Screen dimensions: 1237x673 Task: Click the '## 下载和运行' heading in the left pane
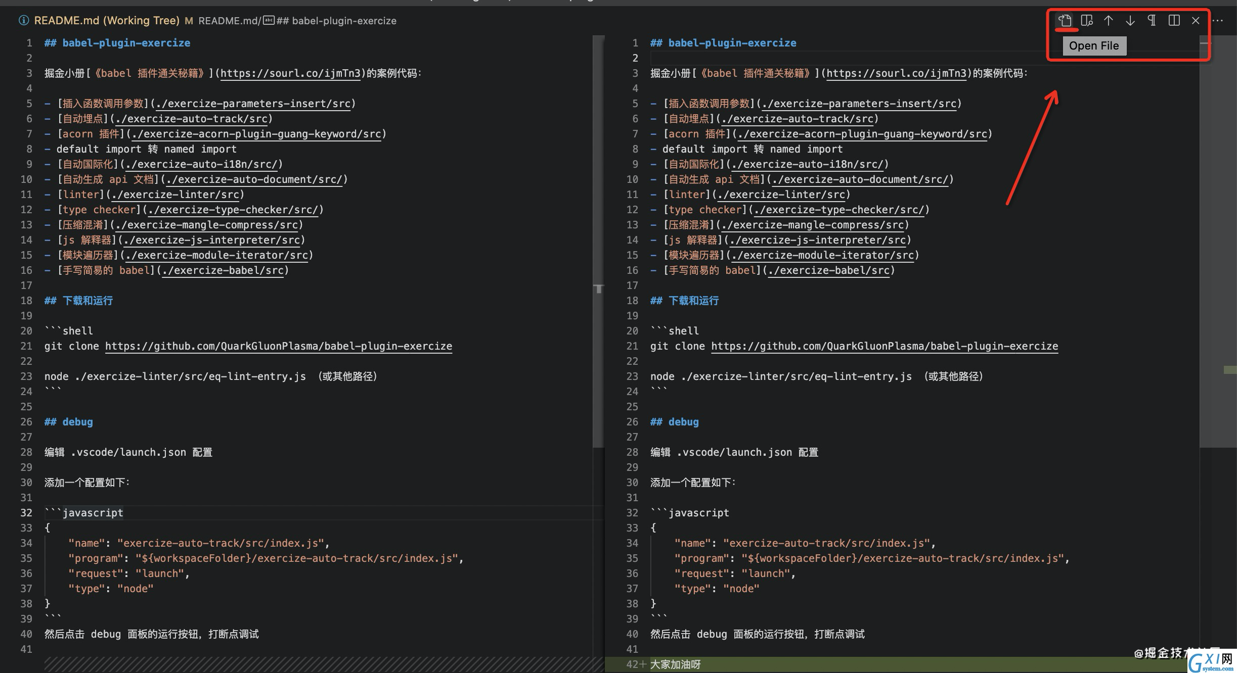[79, 301]
